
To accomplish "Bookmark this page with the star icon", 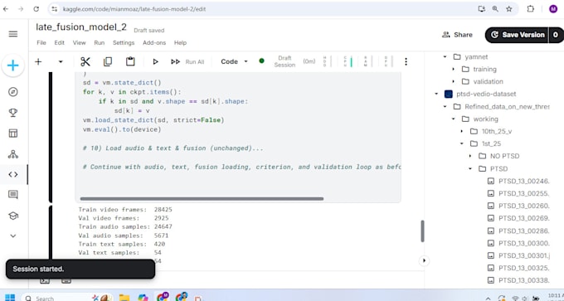I will (x=509, y=9).
